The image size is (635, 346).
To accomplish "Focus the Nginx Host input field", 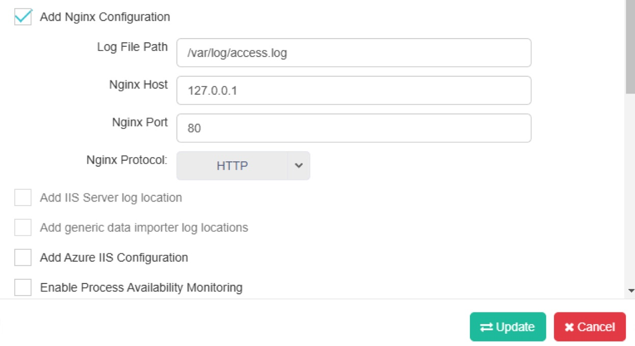I will (x=354, y=91).
